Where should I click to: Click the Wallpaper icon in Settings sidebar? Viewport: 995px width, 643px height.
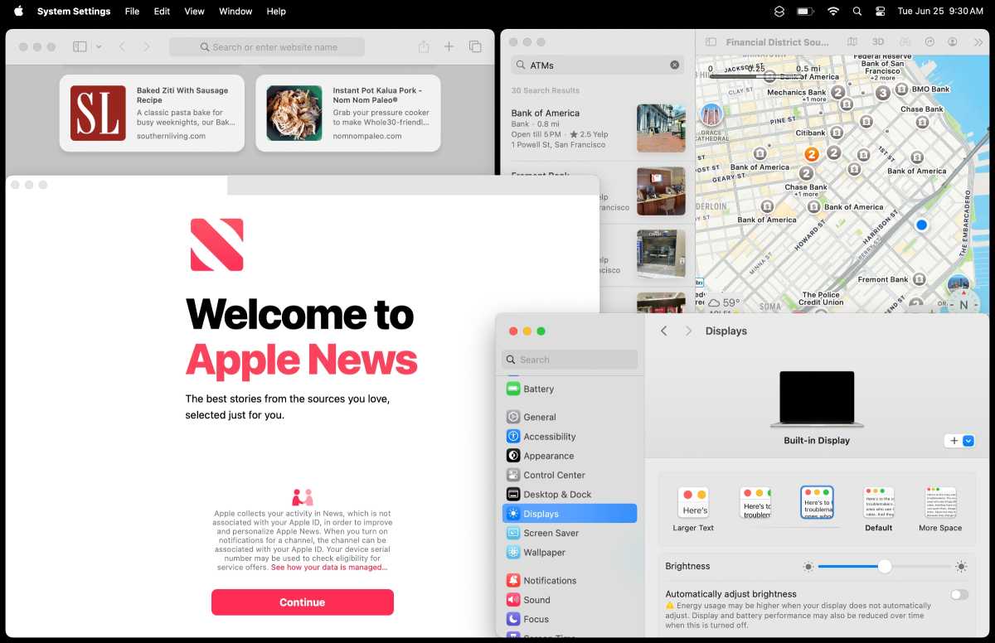[513, 553]
